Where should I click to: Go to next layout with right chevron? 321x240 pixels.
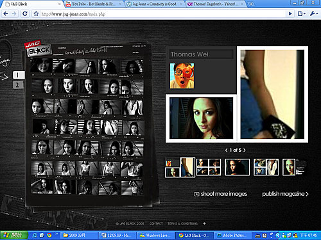click(x=245, y=150)
